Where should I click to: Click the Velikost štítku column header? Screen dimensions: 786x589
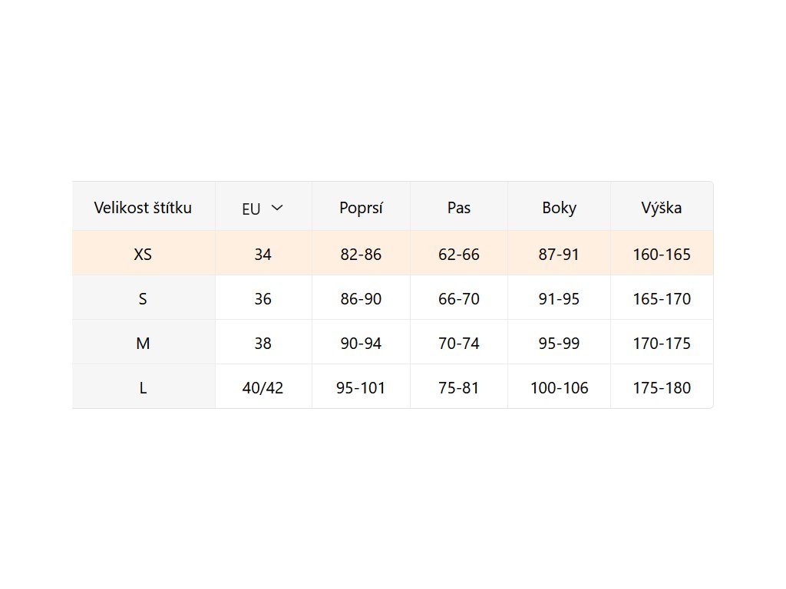click(x=143, y=207)
